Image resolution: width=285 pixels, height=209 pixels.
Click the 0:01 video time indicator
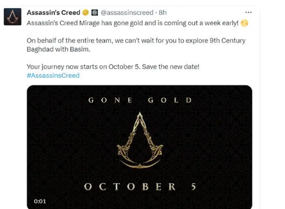click(x=40, y=201)
